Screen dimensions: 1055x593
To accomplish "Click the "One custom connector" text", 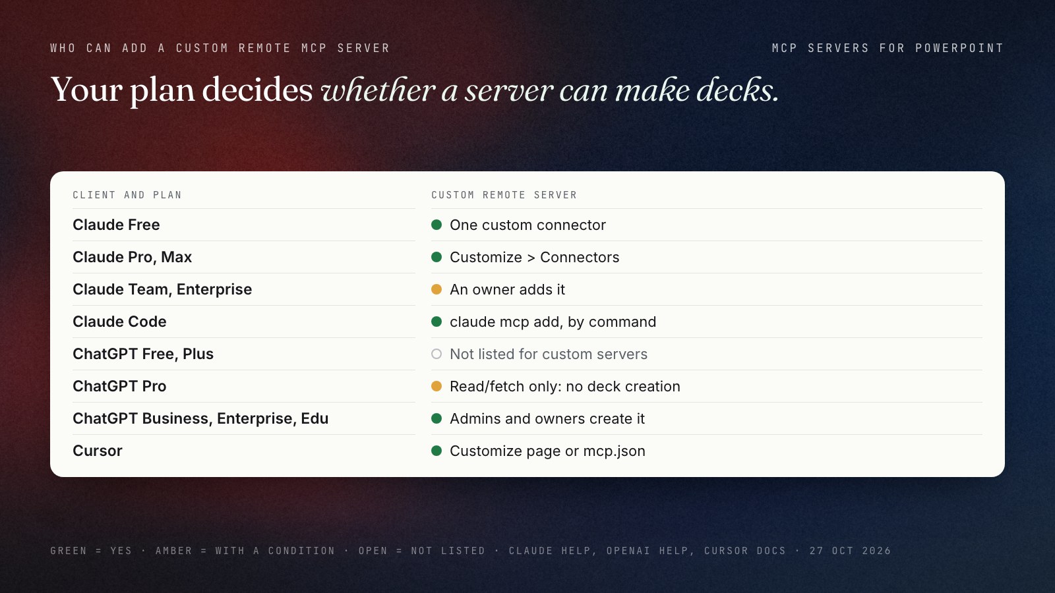I will click(527, 225).
